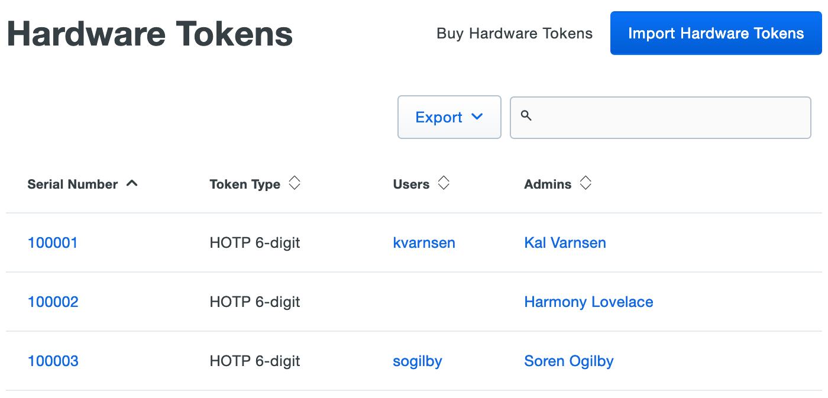View user kvarnsen's profile

424,242
